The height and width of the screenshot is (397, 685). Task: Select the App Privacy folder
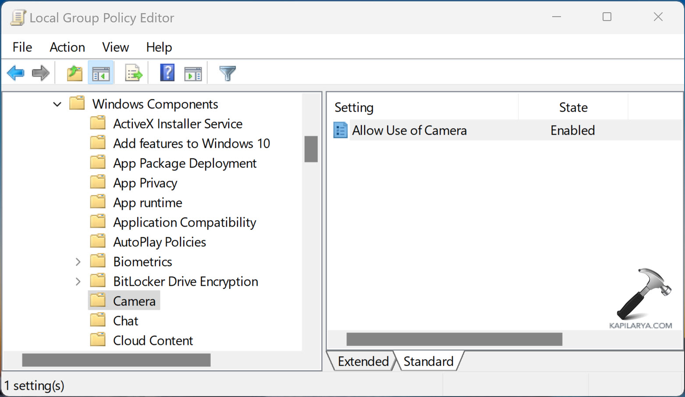click(145, 183)
